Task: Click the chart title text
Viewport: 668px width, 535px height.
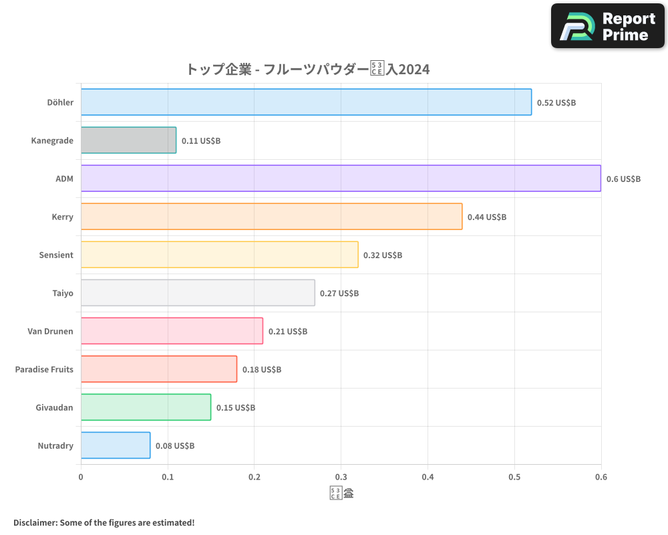Action: coord(307,69)
